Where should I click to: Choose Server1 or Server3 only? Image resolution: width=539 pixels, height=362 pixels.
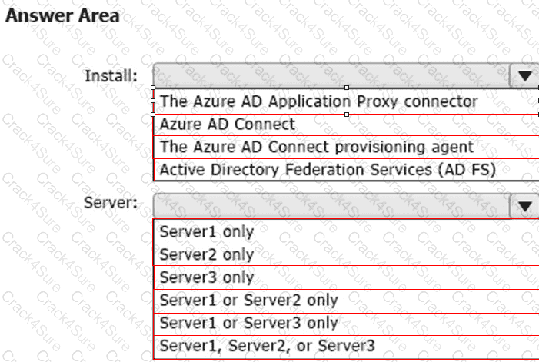248,323
